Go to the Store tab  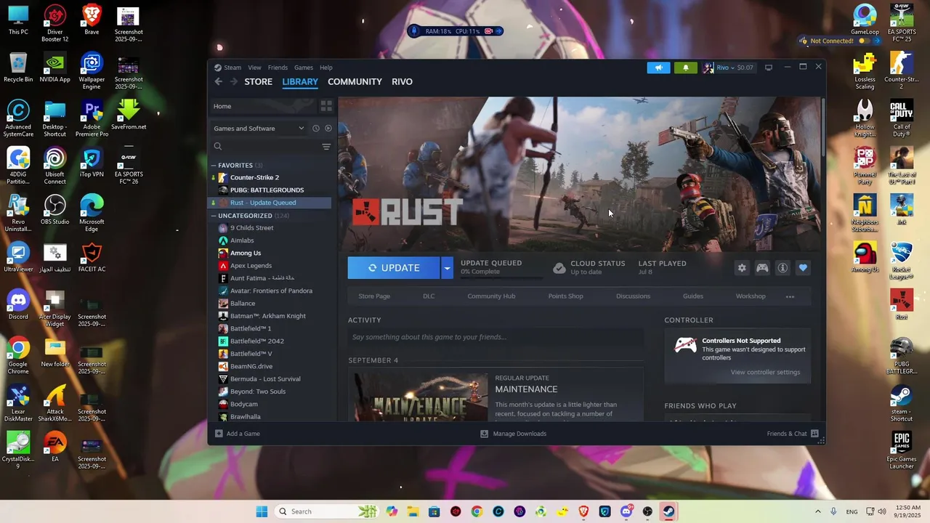tap(258, 81)
